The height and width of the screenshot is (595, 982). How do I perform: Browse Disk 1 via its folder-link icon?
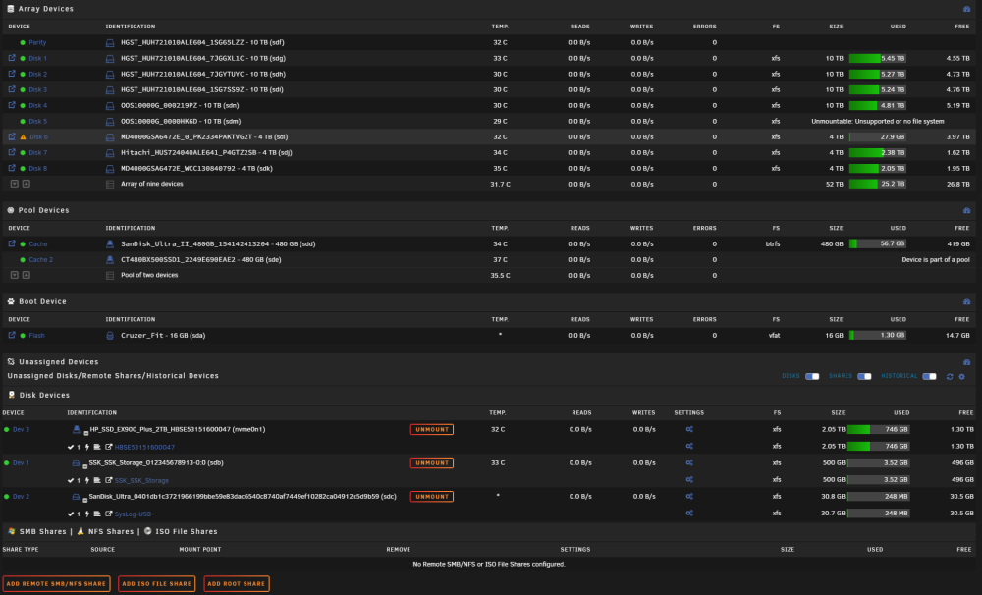click(x=11, y=58)
